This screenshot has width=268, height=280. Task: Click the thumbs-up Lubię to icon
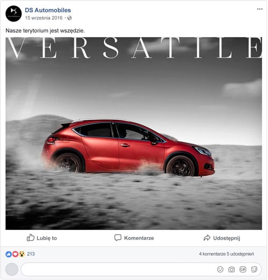click(31, 238)
